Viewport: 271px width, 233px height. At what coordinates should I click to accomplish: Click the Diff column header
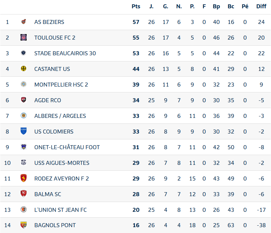(261, 6)
